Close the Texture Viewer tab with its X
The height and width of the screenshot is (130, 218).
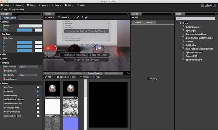pos(102,73)
